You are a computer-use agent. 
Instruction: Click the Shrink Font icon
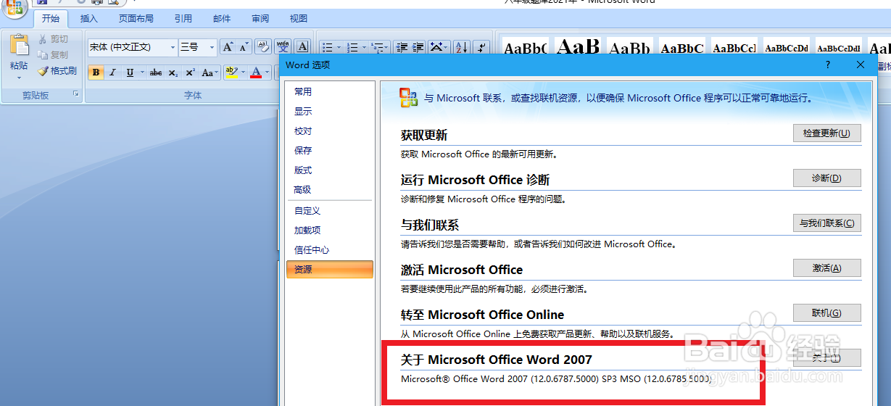(244, 47)
